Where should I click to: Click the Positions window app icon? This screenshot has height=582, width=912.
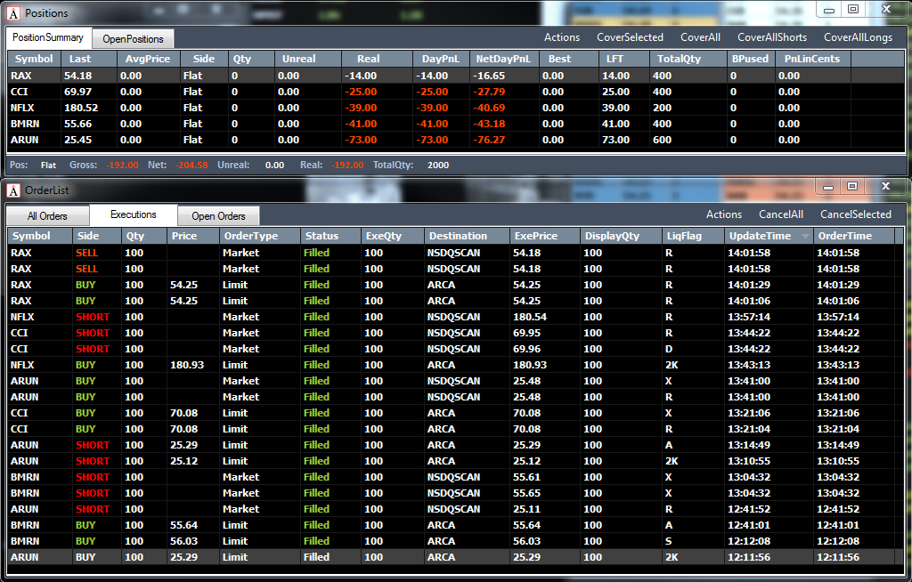tap(14, 13)
